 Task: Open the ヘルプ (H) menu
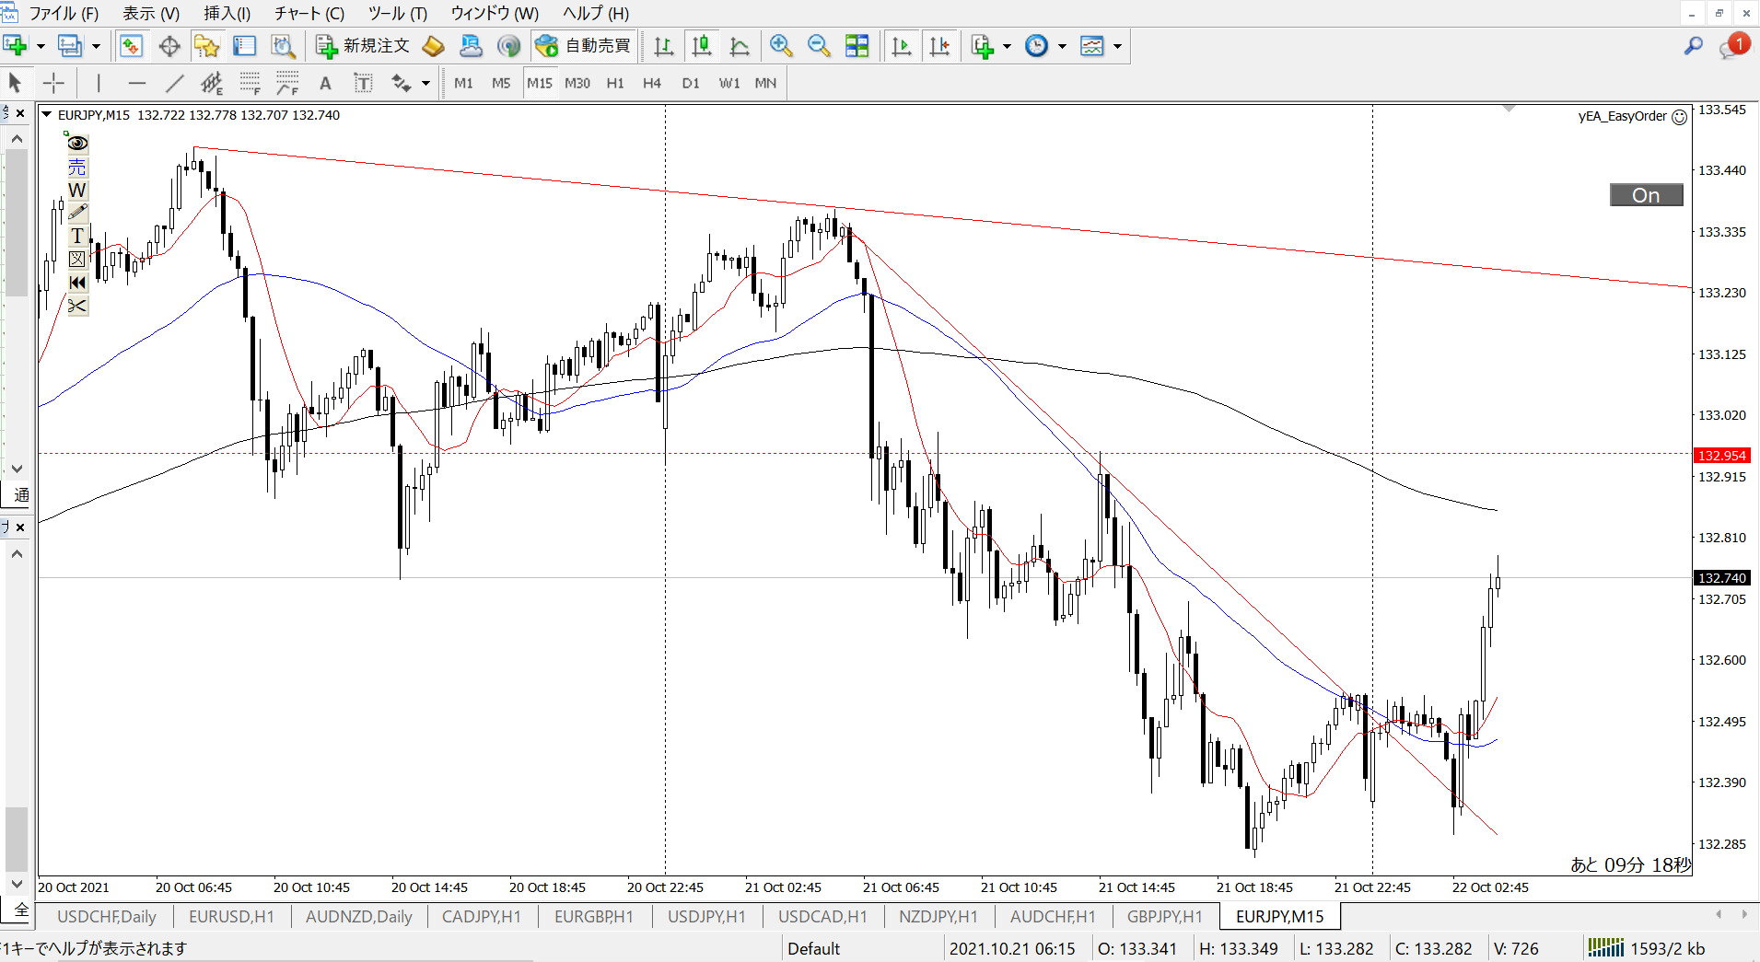coord(596,13)
